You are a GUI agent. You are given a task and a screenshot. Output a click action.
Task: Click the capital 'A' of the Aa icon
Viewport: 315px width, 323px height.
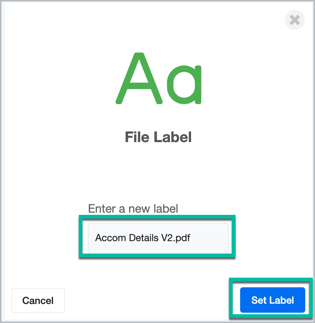pos(139,78)
